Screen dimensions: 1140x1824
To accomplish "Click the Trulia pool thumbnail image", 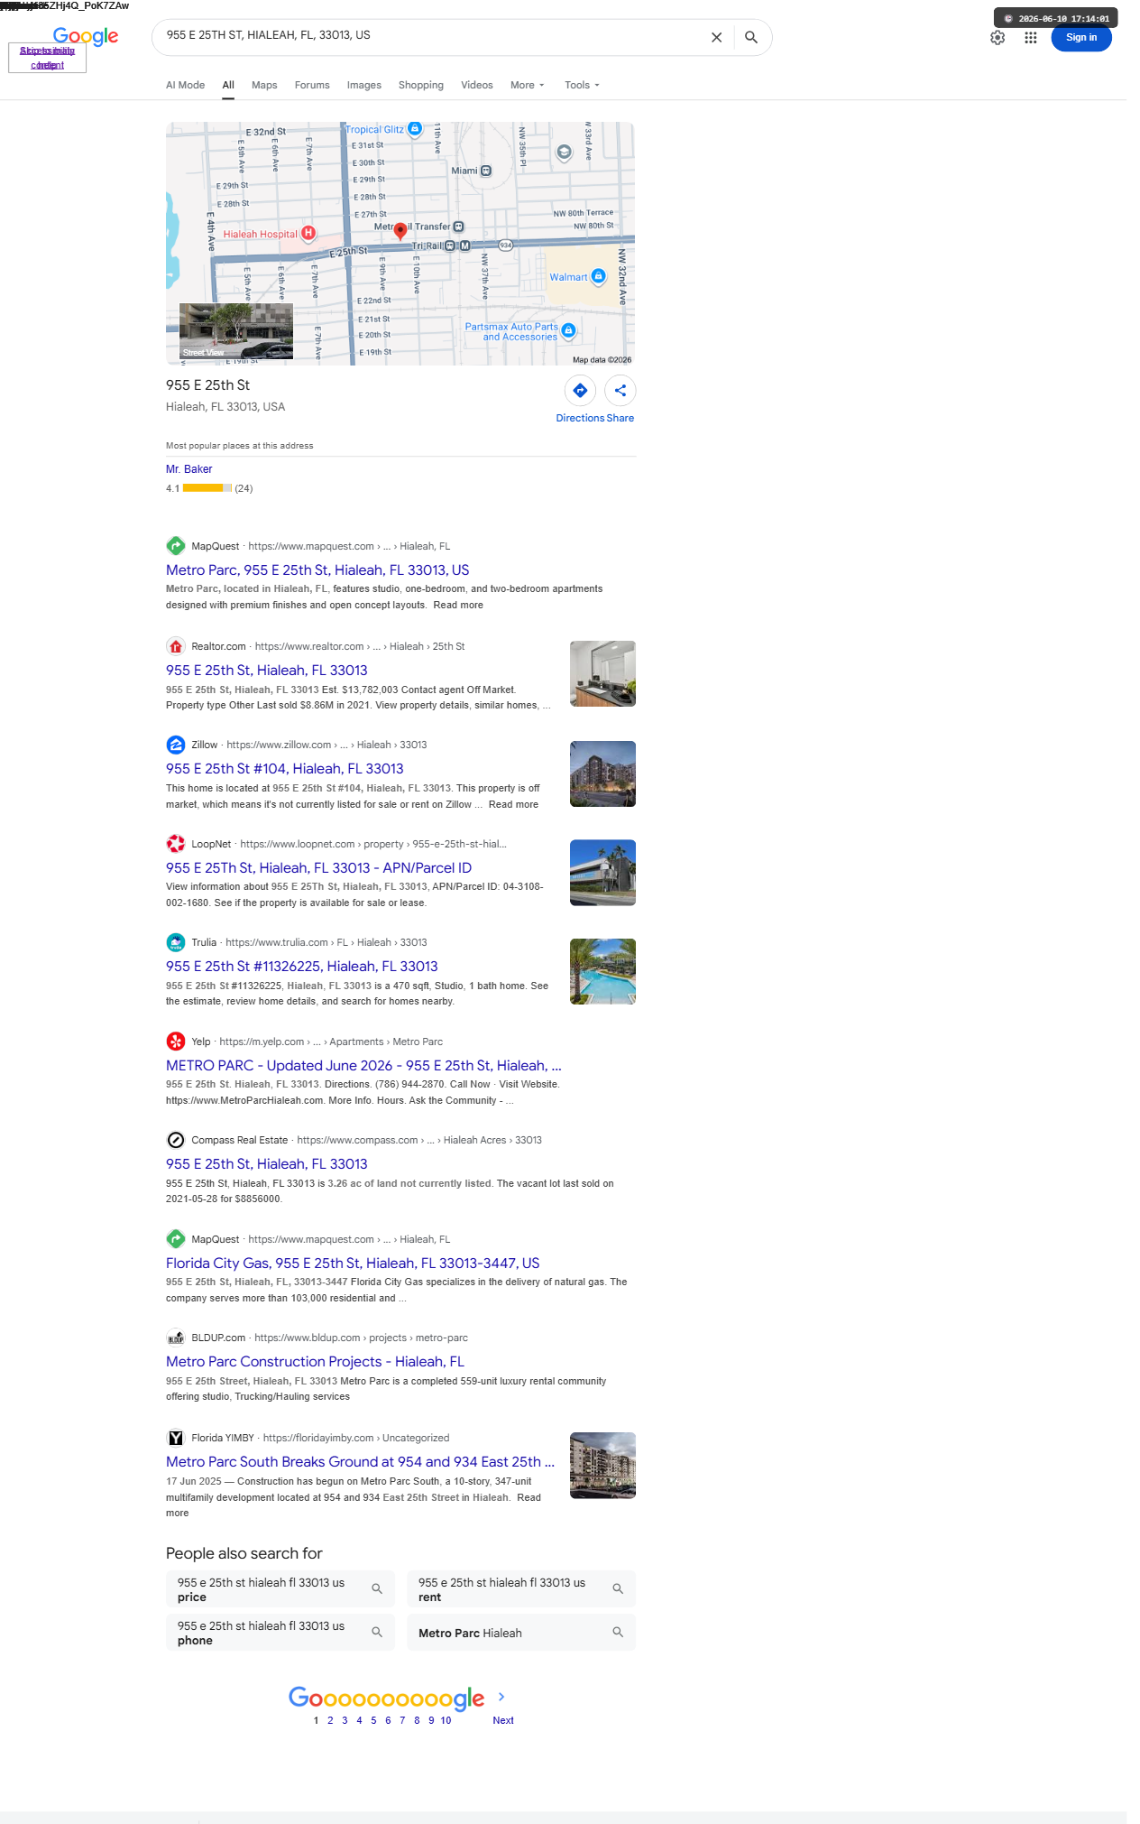I will coord(602,971).
